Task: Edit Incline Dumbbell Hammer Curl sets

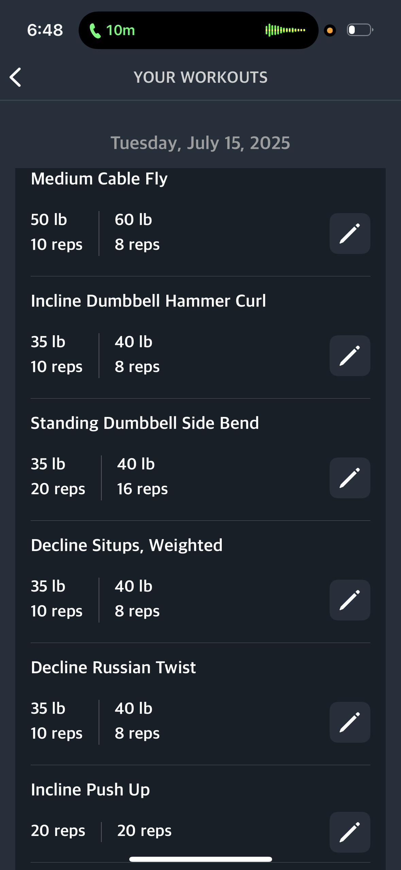Action: [350, 356]
